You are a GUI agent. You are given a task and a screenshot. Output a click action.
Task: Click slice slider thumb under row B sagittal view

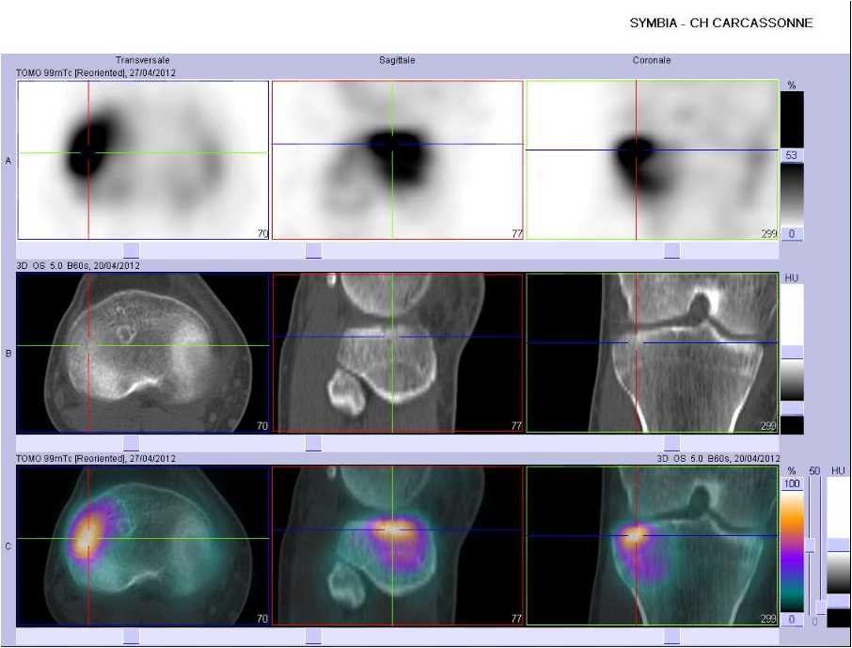tap(313, 443)
